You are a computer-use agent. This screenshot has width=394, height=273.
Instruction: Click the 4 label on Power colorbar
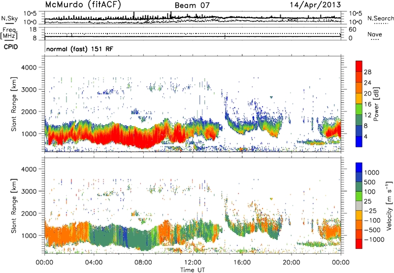365,137
